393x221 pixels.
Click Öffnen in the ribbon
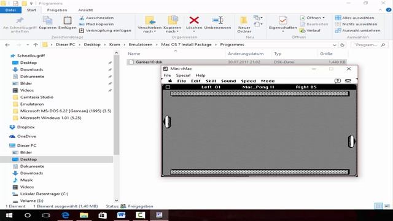312,18
